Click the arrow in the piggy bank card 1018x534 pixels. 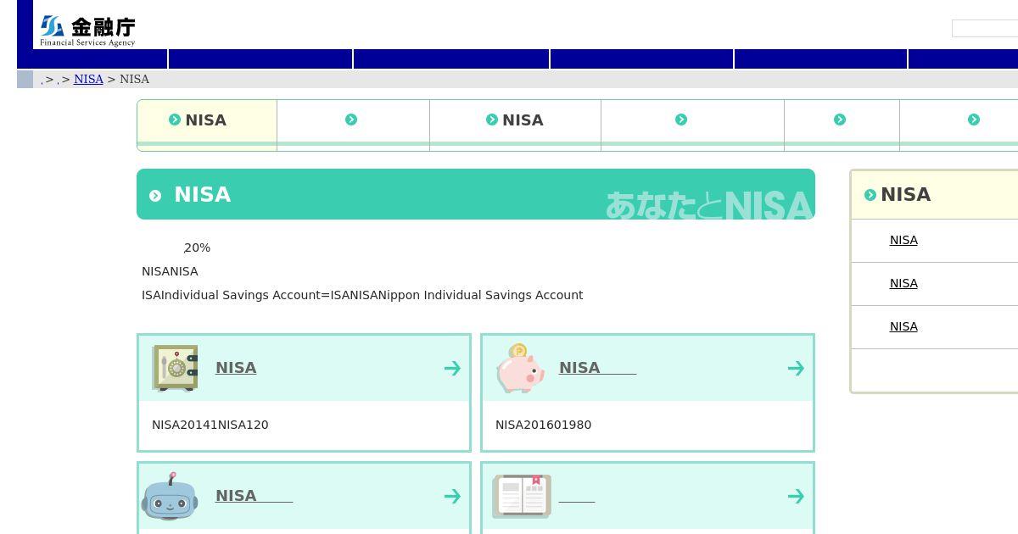click(x=796, y=368)
